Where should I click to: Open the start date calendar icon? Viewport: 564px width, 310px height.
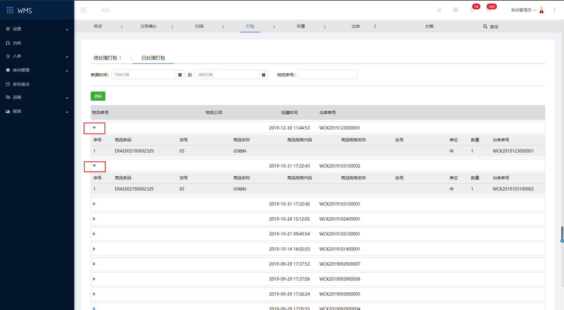pyautogui.click(x=180, y=75)
